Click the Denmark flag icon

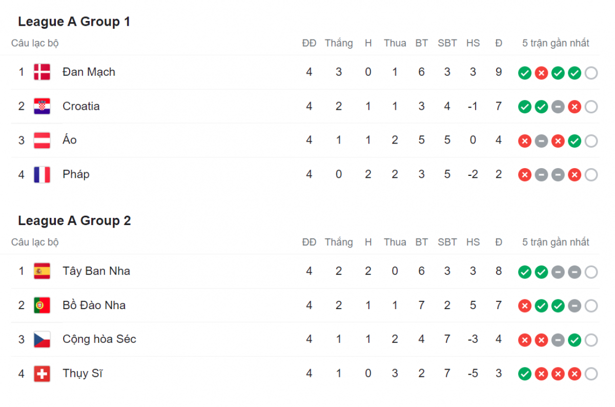click(x=42, y=72)
